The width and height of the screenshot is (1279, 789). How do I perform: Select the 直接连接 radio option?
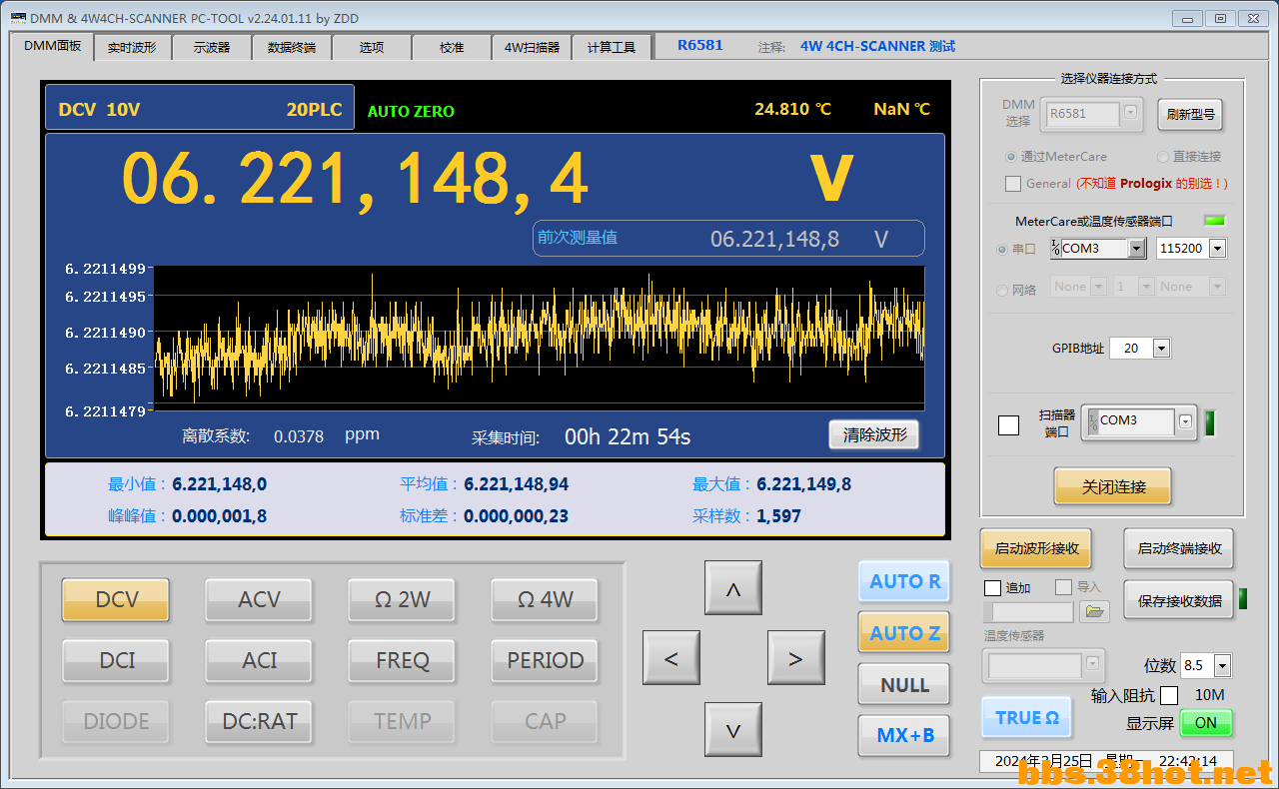[x=1162, y=157]
